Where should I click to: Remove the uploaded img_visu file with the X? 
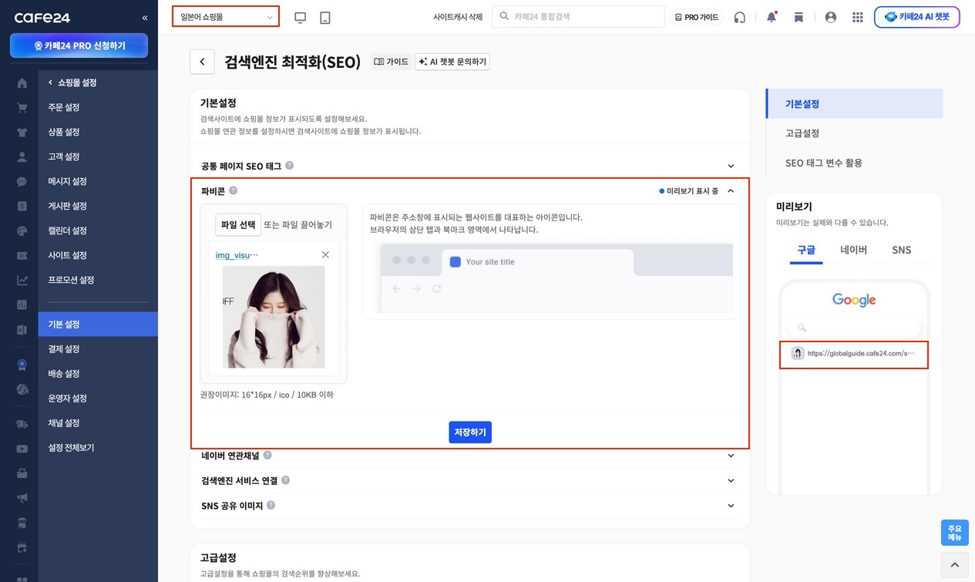325,254
